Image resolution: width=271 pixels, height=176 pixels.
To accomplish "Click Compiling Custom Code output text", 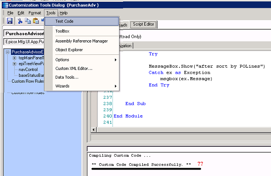I will (x=119, y=155).
